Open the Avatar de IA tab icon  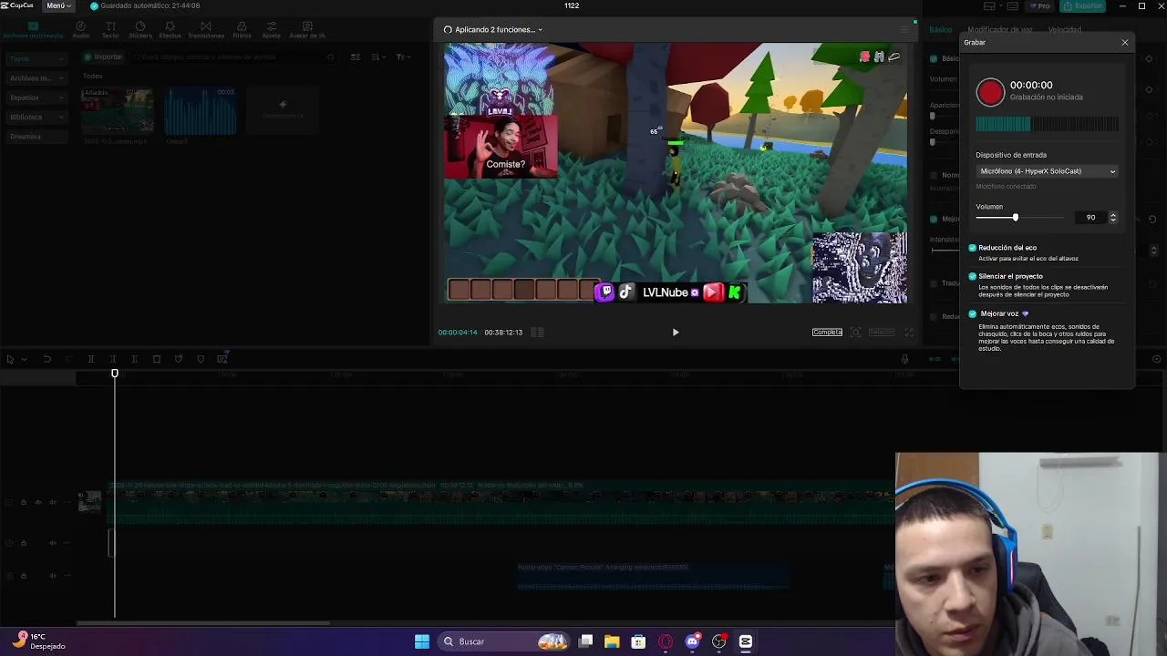coord(307,30)
